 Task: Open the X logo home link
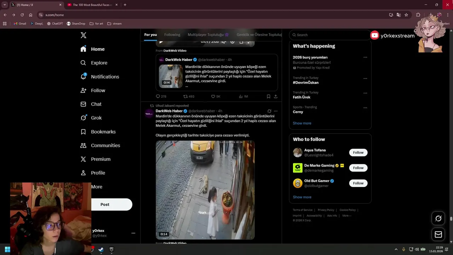[84, 35]
